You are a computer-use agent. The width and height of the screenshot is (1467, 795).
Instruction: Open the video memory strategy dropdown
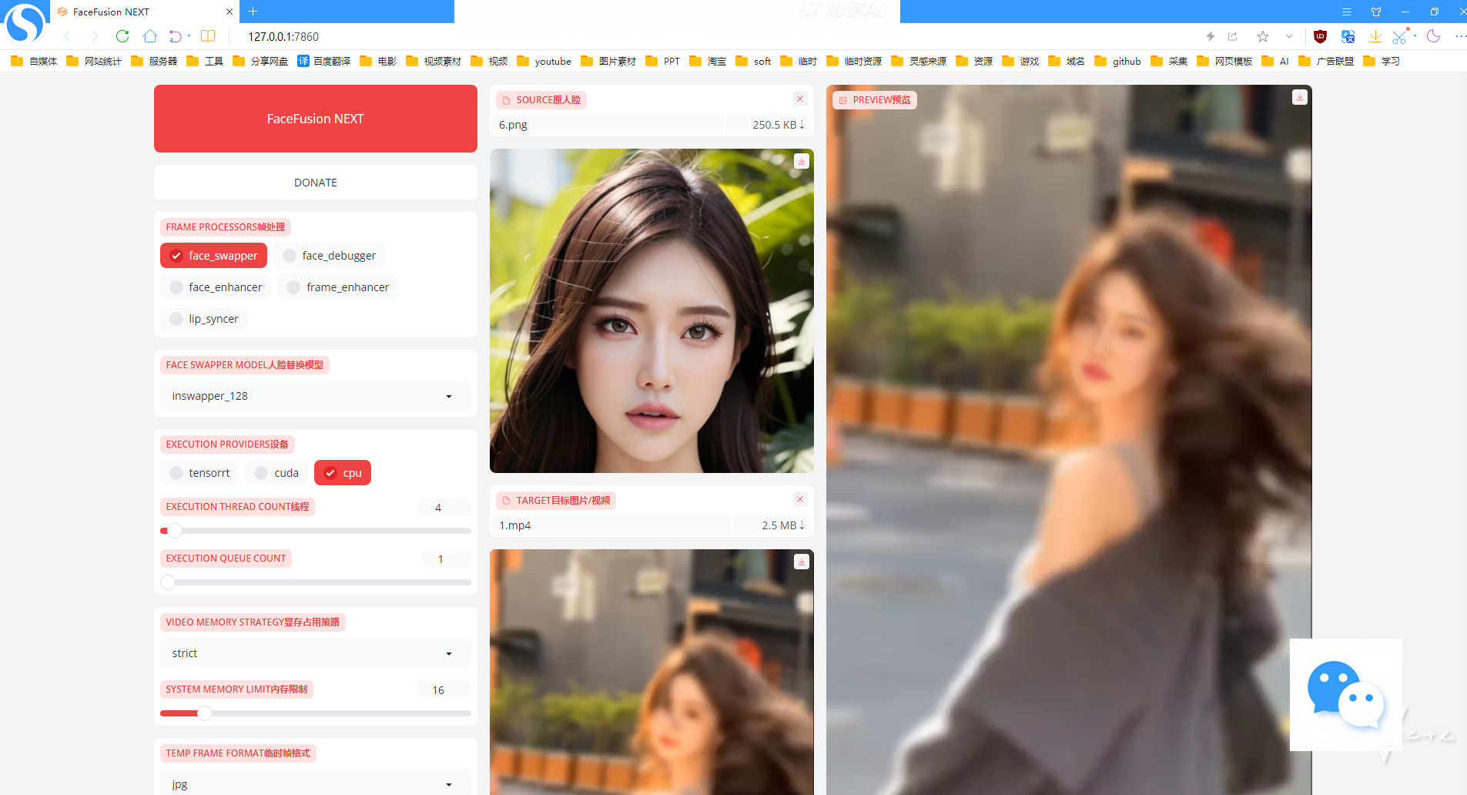316,653
